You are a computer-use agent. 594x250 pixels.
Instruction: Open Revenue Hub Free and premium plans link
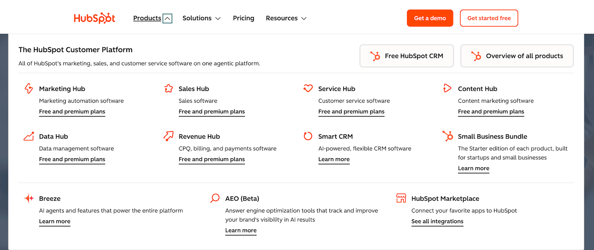click(212, 159)
